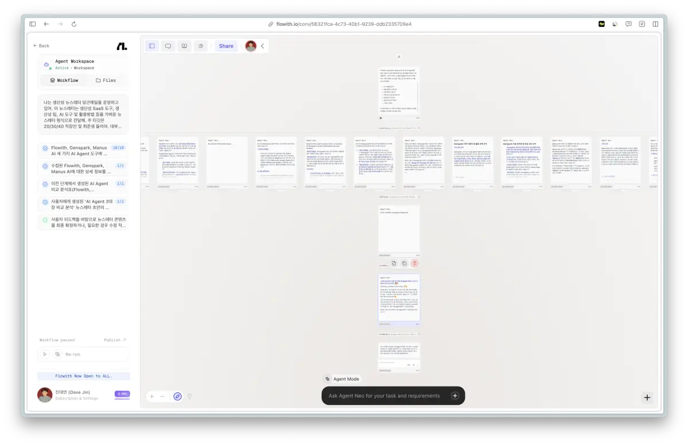Screen dimensions: 688x445
Task: Delete the node with the red trash icon
Action: point(415,263)
